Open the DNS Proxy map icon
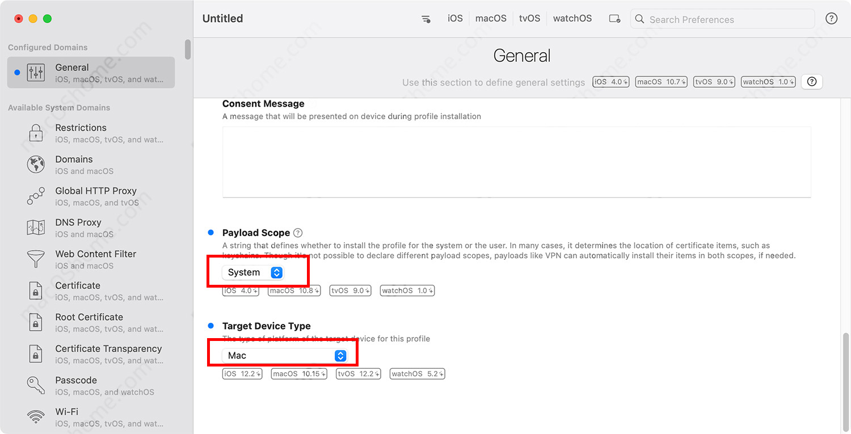 pos(36,228)
